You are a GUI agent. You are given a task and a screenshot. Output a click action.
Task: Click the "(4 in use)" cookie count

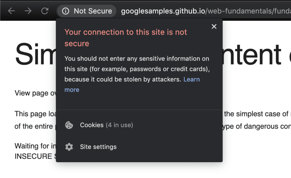(119, 125)
